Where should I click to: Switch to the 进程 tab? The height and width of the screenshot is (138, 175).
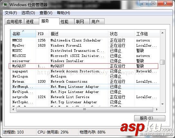31,22
